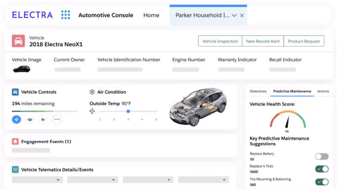Click the 194 miles remaining text
Screen dimensions: 337x190
33,103
